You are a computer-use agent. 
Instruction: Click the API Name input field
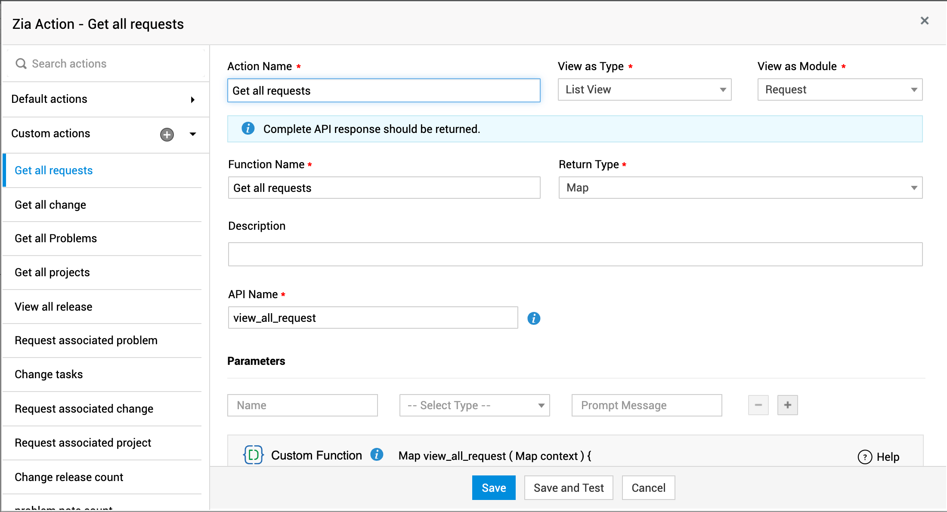[x=373, y=318]
